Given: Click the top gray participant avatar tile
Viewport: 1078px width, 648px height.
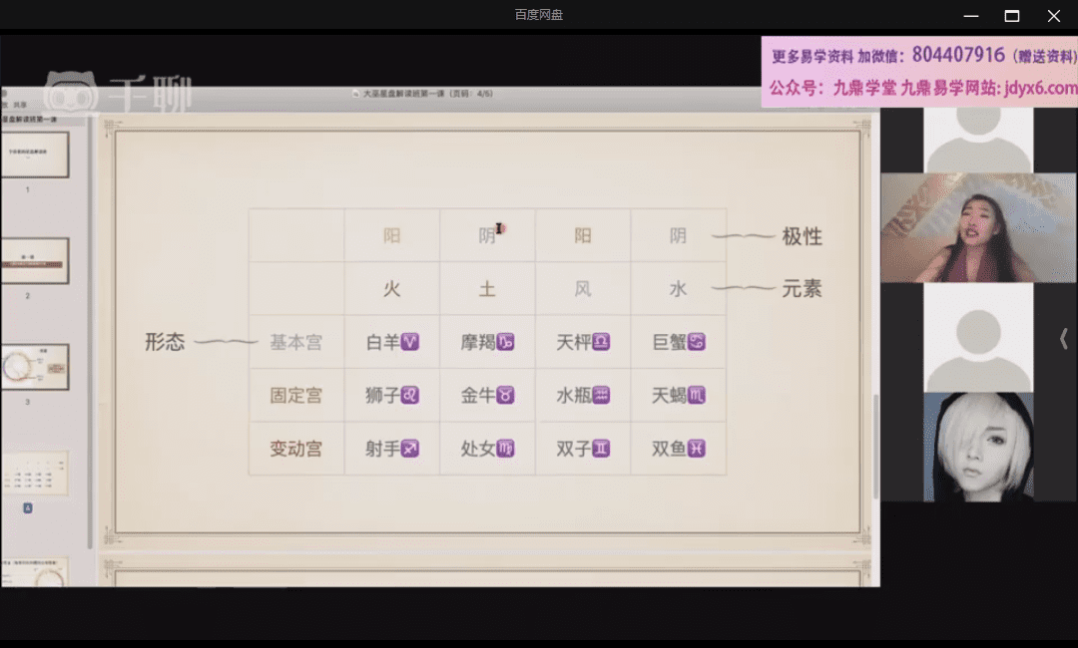Looking at the screenshot, I should (977, 140).
